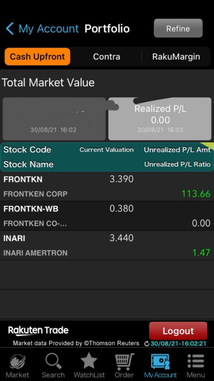Open the FRONTKN-WB warrant row
Screen dimensions: 214x381
tap(107, 216)
